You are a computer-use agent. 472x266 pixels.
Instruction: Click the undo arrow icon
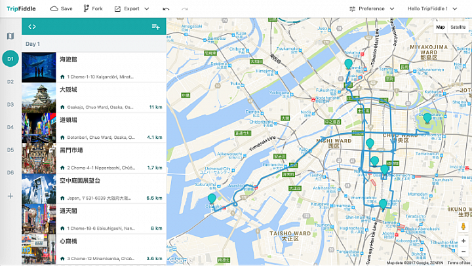(x=166, y=9)
